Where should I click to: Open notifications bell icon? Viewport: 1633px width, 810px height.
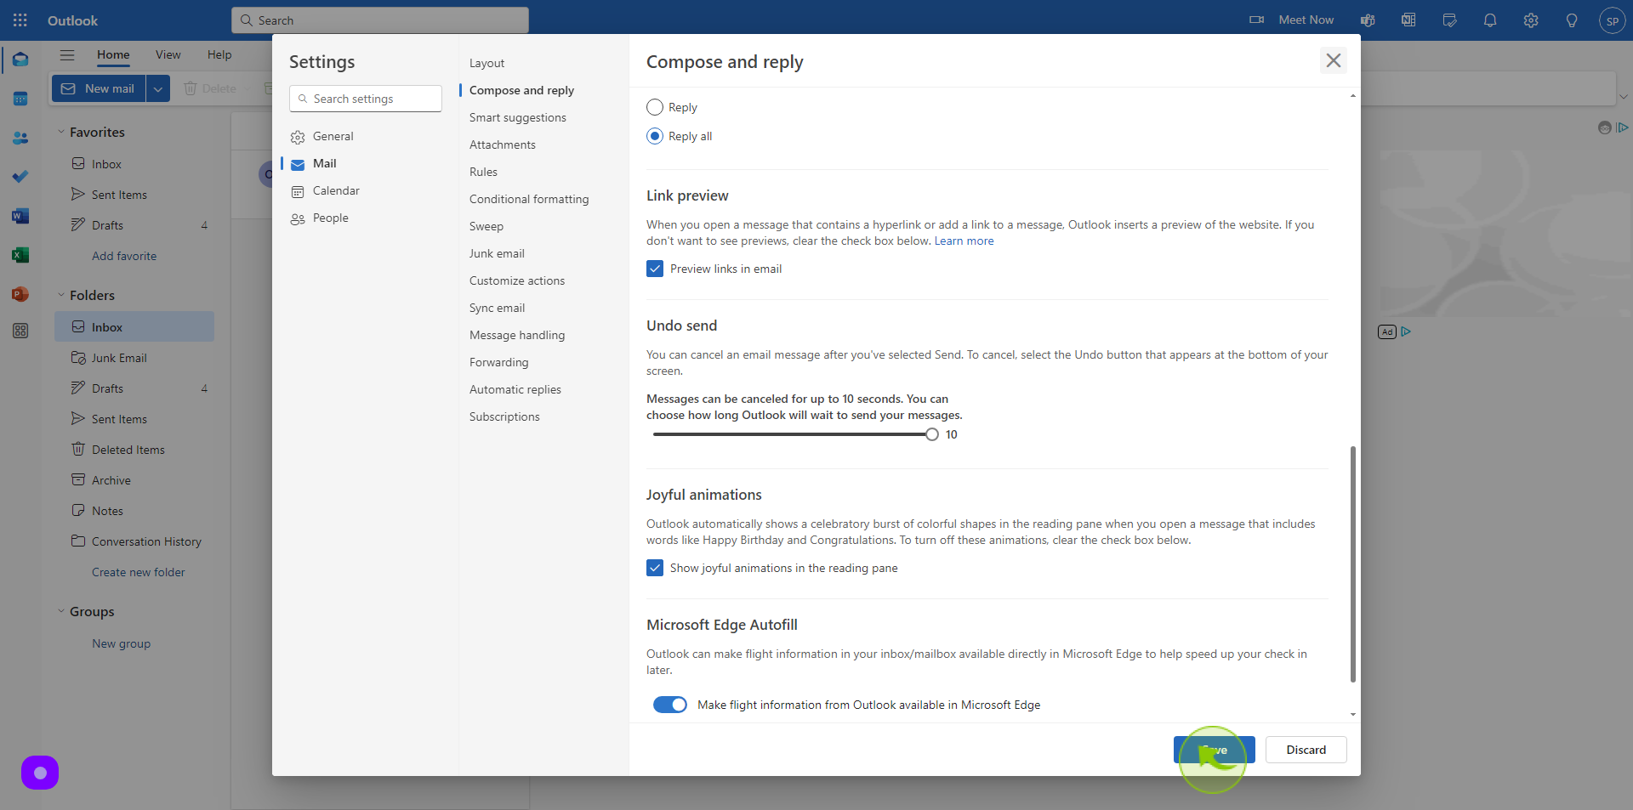click(x=1490, y=20)
